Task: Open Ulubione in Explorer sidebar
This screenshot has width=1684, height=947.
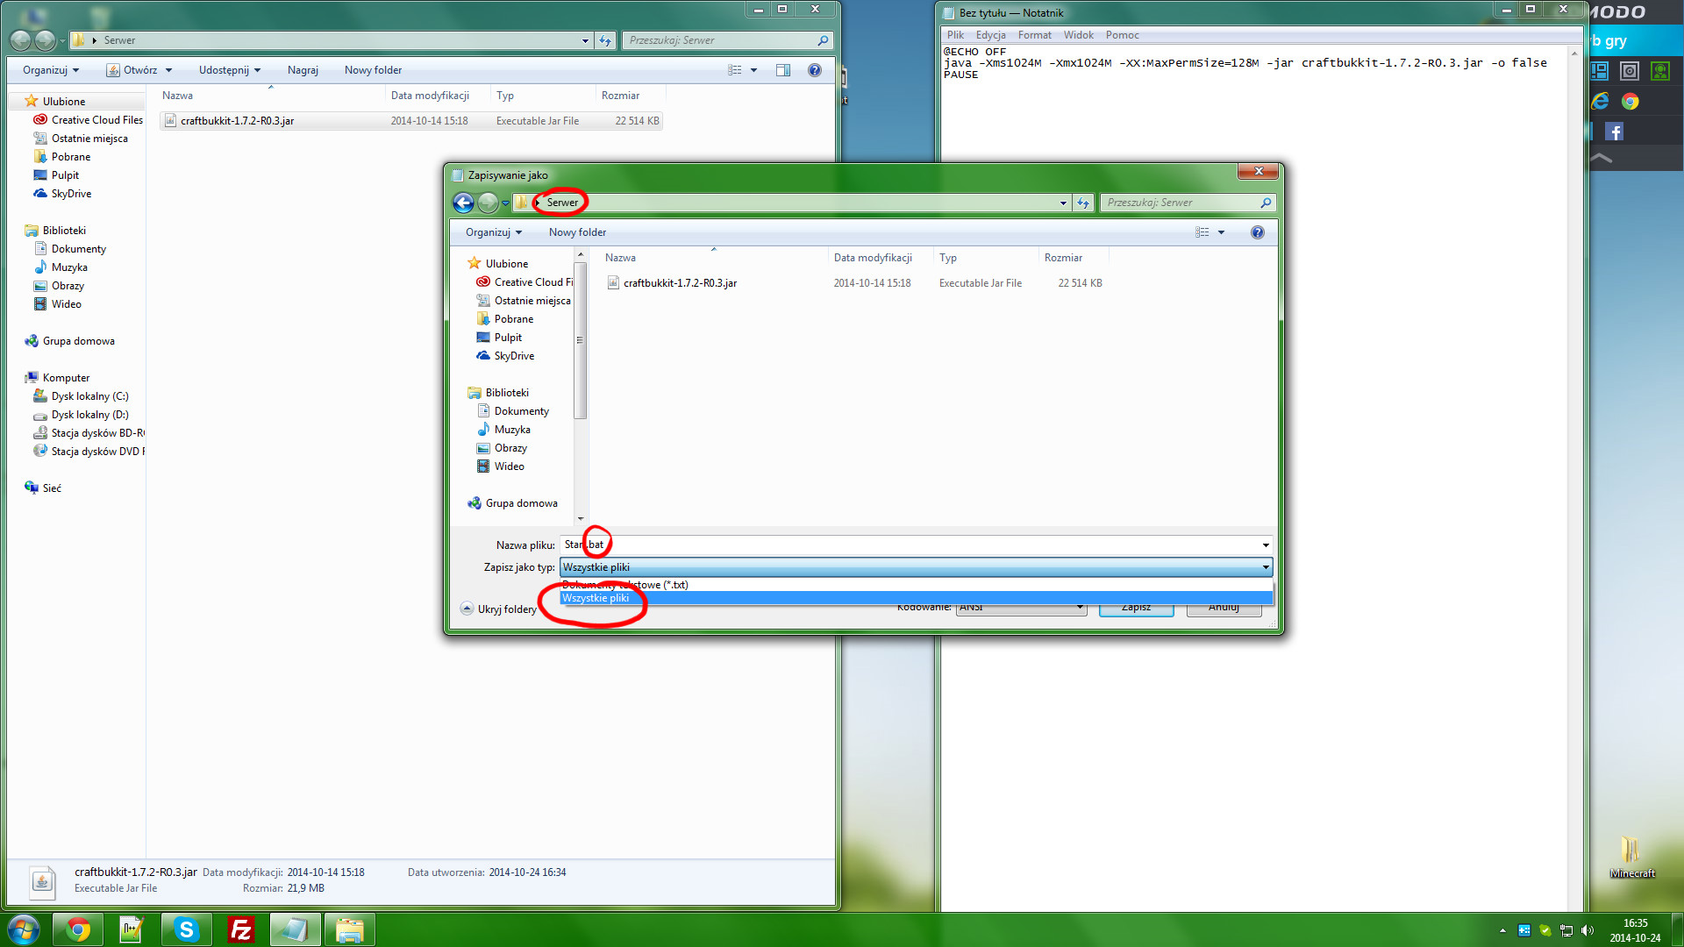Action: click(54, 102)
